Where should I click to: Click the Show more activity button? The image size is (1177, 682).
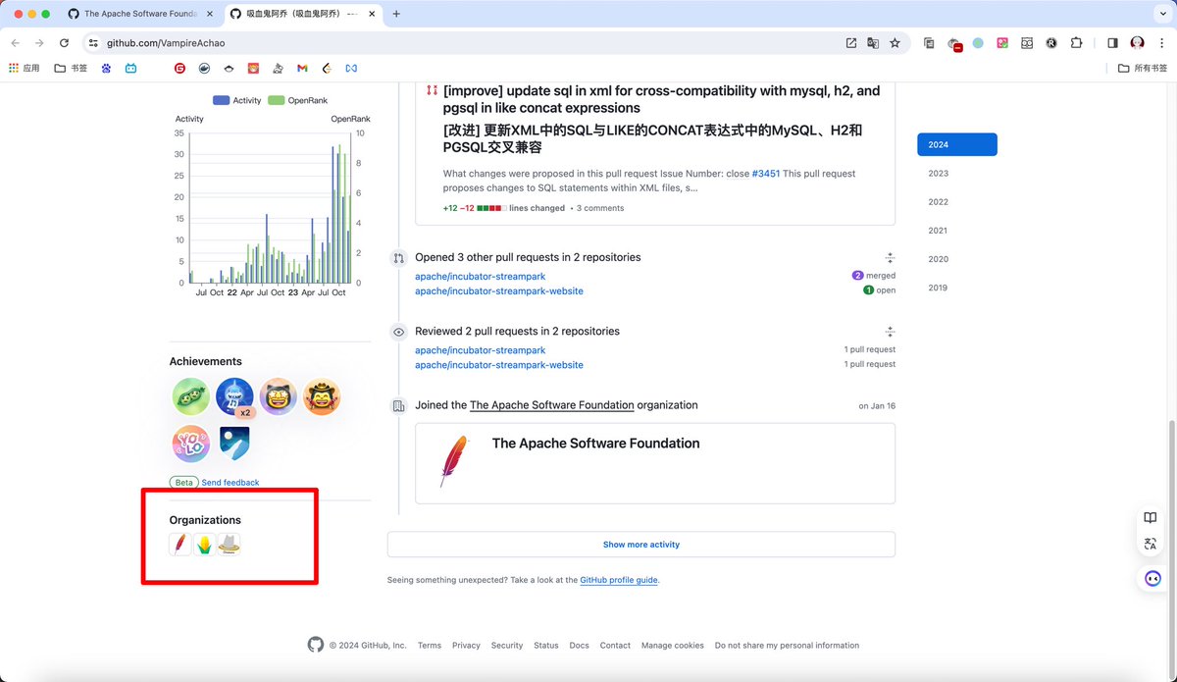point(641,545)
